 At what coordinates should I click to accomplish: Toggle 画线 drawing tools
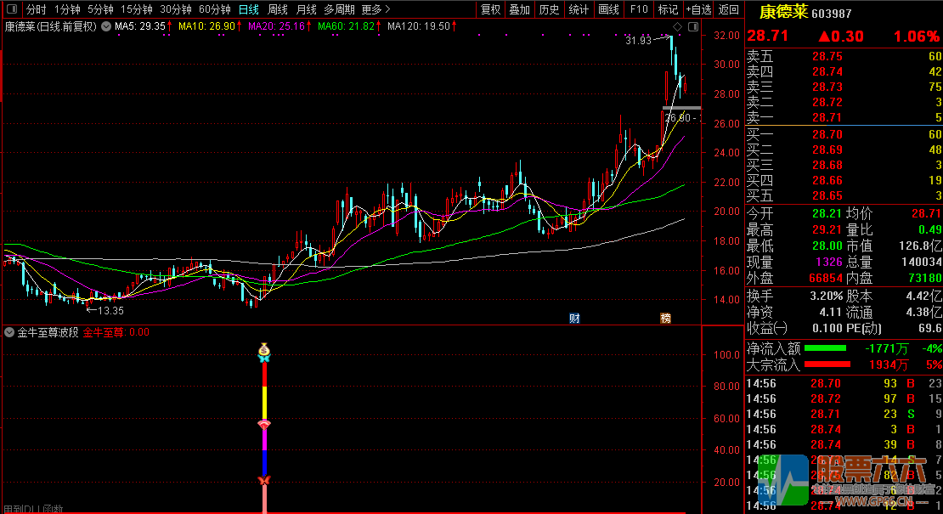tap(608, 9)
